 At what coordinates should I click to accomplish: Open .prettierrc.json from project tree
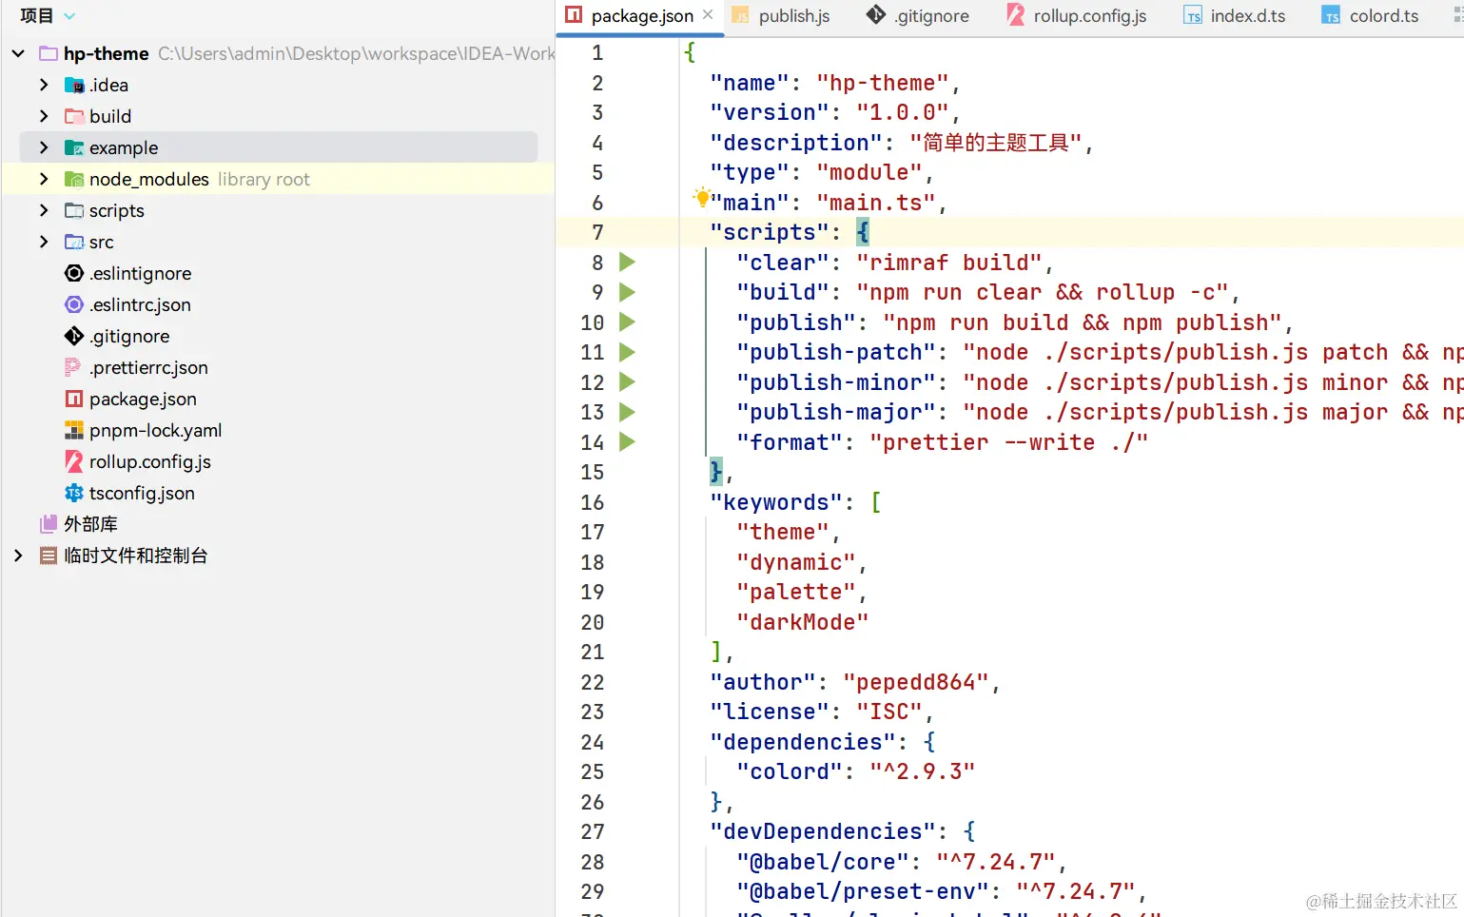click(x=148, y=367)
